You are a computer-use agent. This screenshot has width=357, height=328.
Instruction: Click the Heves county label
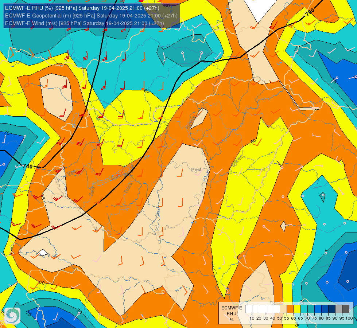tap(191, 122)
